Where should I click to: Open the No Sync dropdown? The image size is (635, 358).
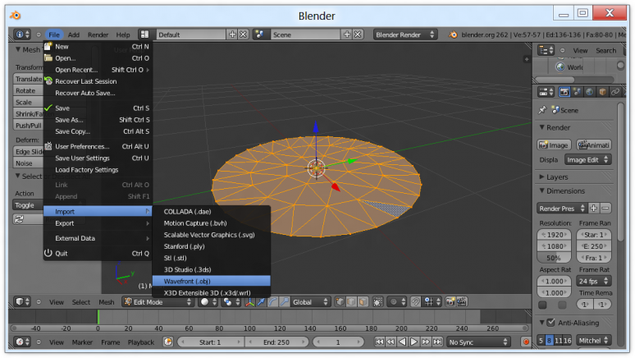coord(478,342)
